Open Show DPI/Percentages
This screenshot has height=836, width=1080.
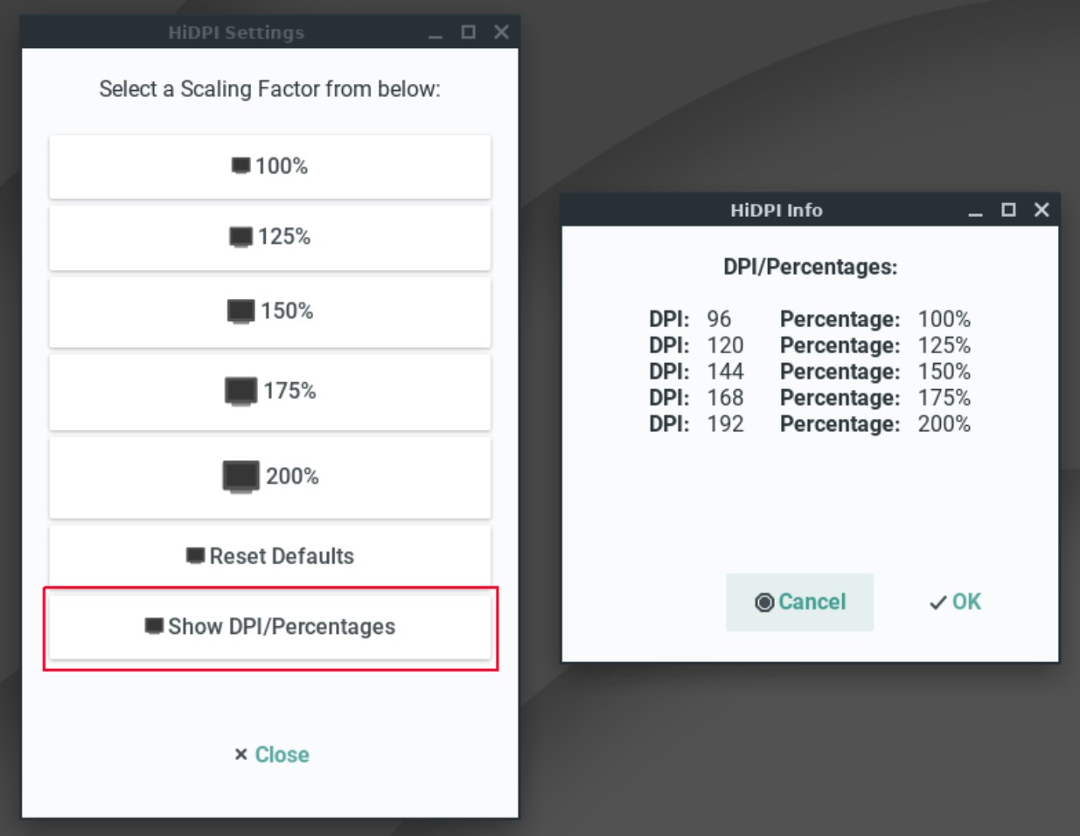(269, 627)
